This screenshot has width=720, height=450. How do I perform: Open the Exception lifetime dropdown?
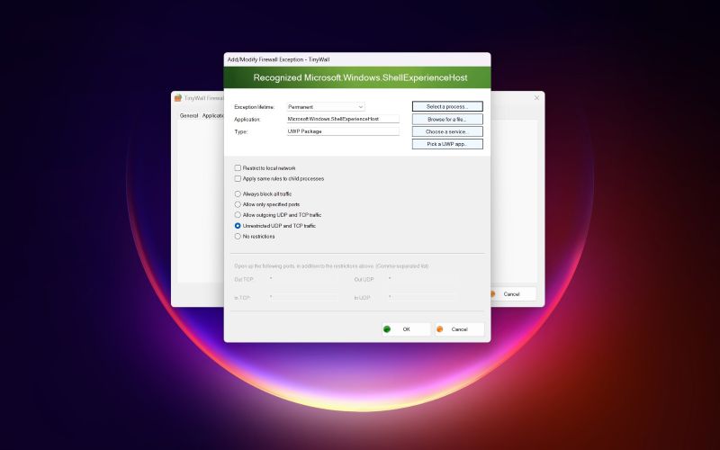326,106
